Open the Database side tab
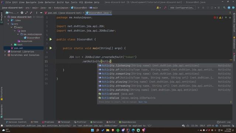 point(234,42)
